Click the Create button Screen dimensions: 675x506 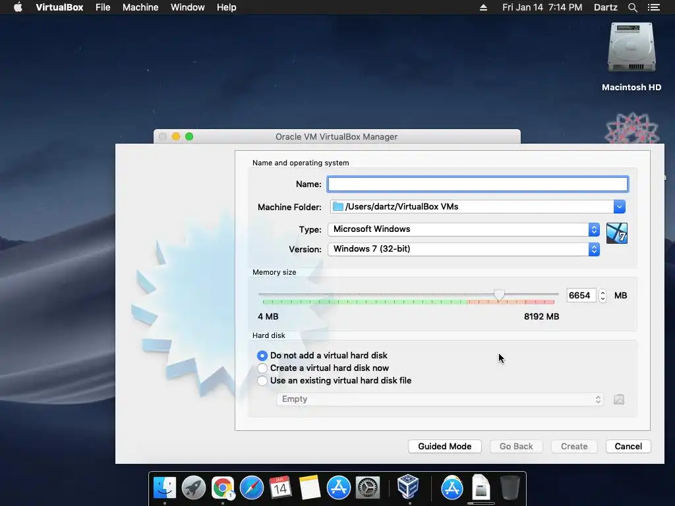pos(574,447)
